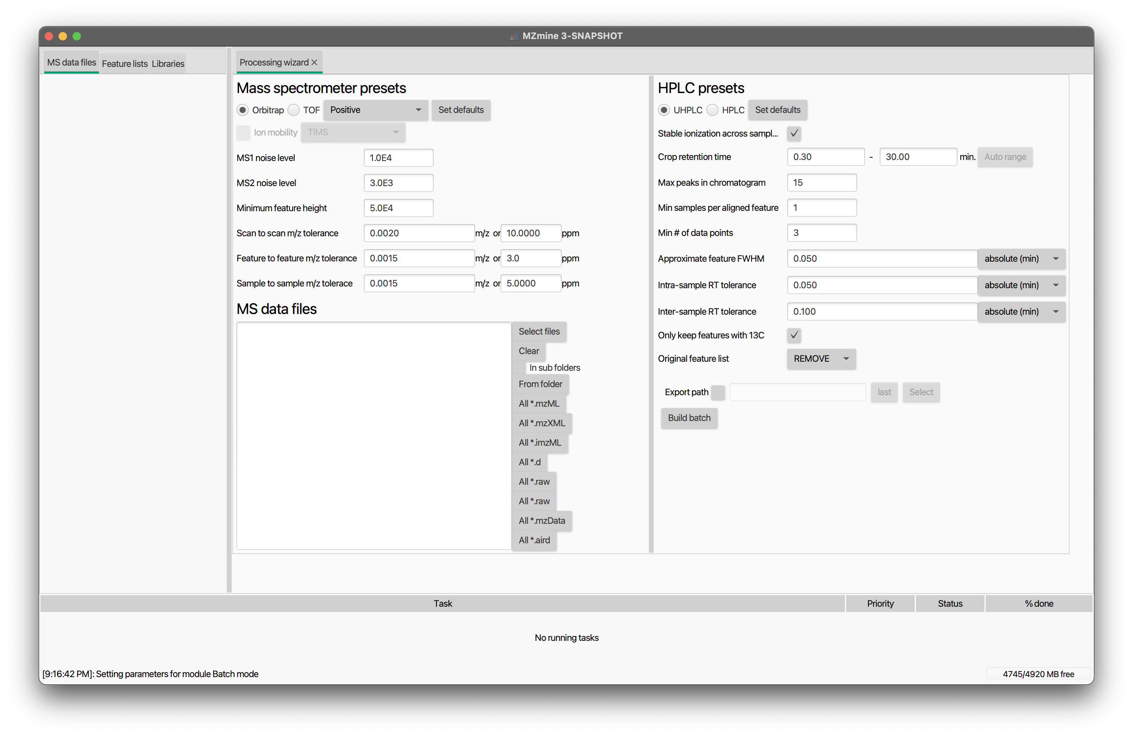The height and width of the screenshot is (736, 1133).
Task: Click Set defaults for mass spectrometer presets
Action: [x=460, y=110]
